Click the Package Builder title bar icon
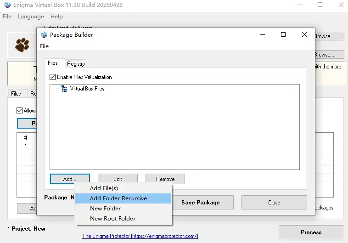Viewport: 348px width, 243px height. (44, 34)
